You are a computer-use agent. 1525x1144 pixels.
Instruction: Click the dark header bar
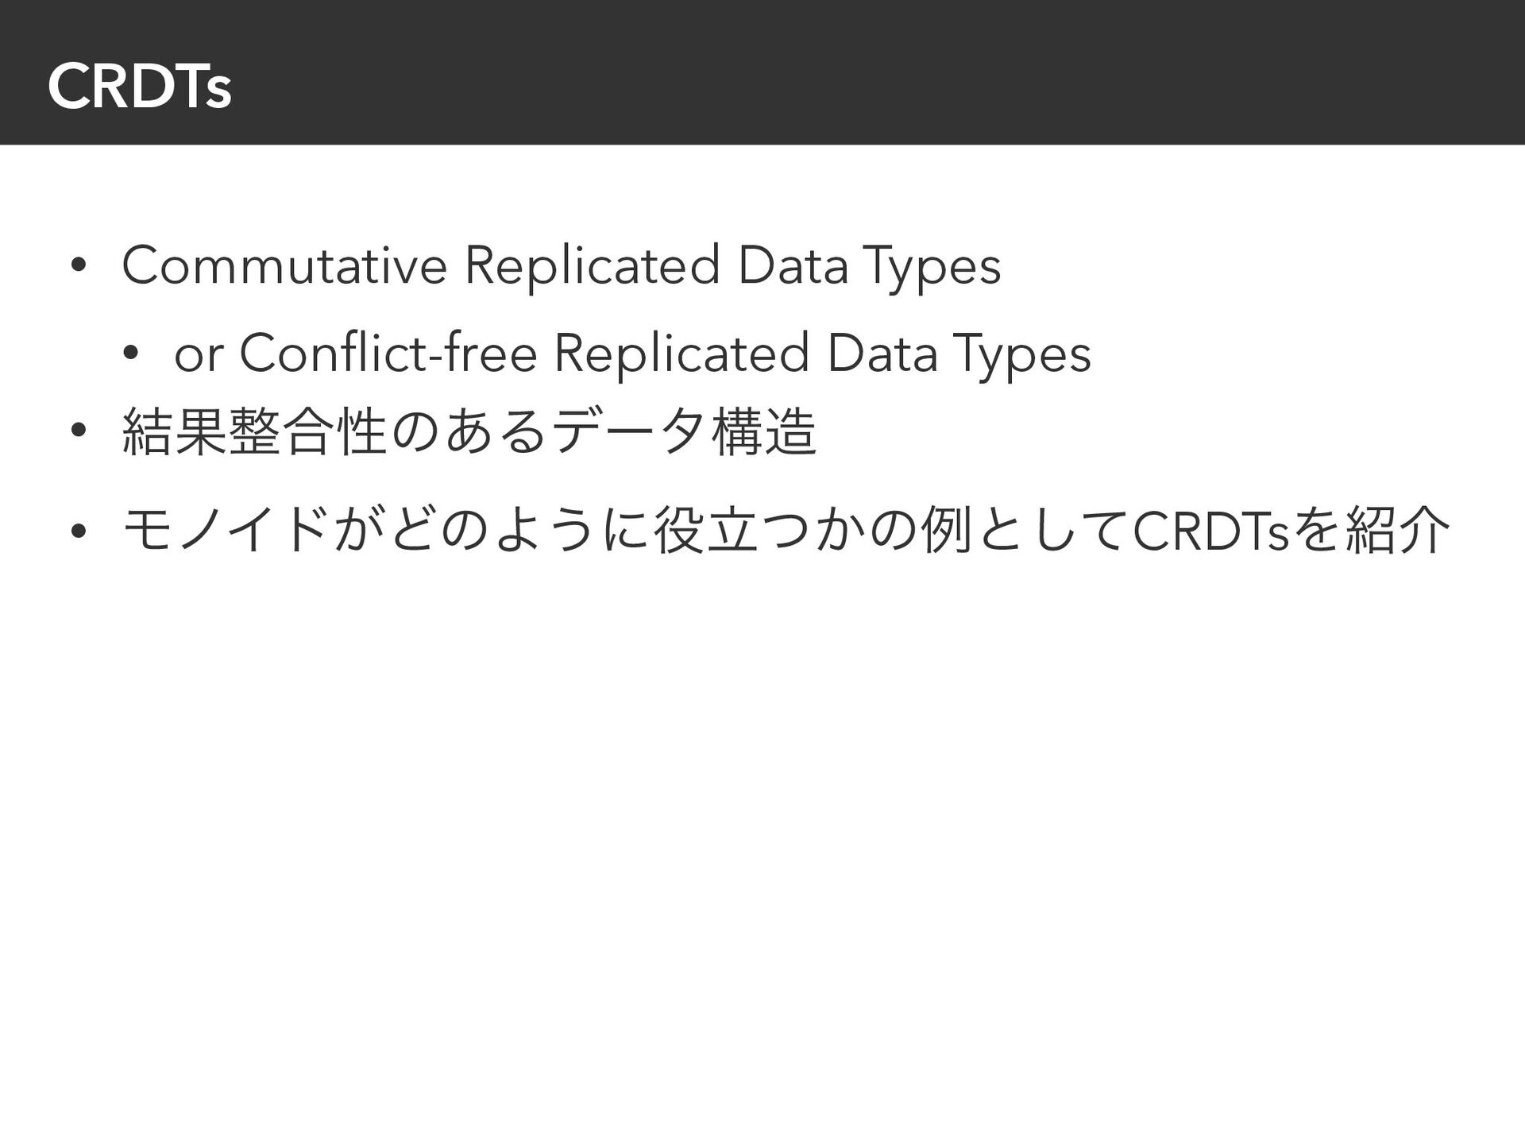[762, 72]
